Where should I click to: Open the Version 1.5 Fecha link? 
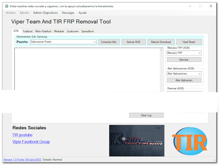pos(22,159)
